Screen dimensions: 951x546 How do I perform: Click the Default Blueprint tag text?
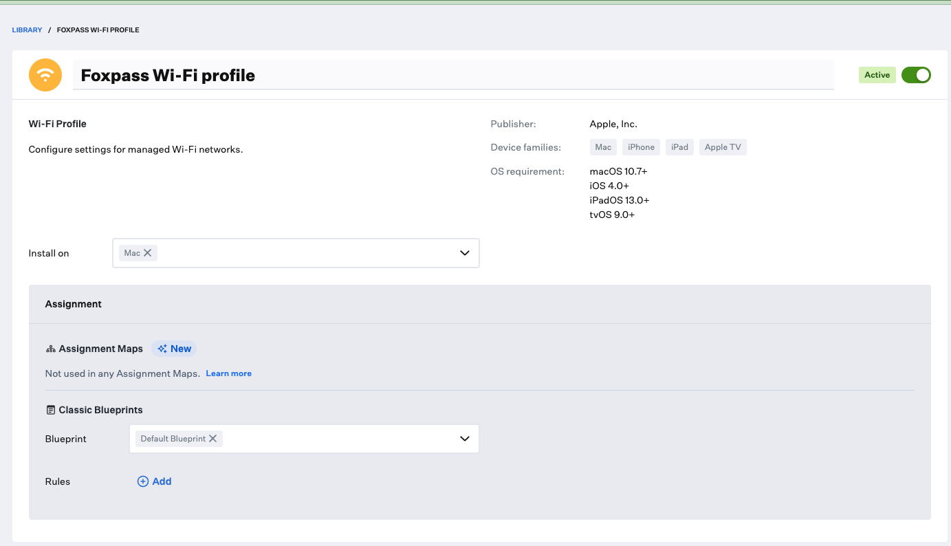pyautogui.click(x=173, y=439)
